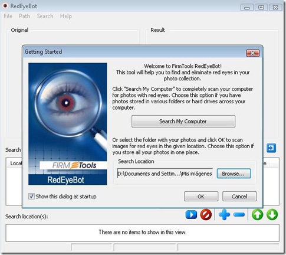Open the Help menu
This screenshot has height=255, width=286.
pos(66,16)
